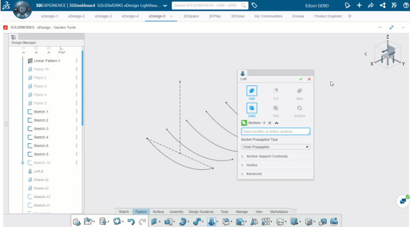Screen dimensions: 410x227
Task: Collapse the Sections list chevron
Action: (276, 123)
